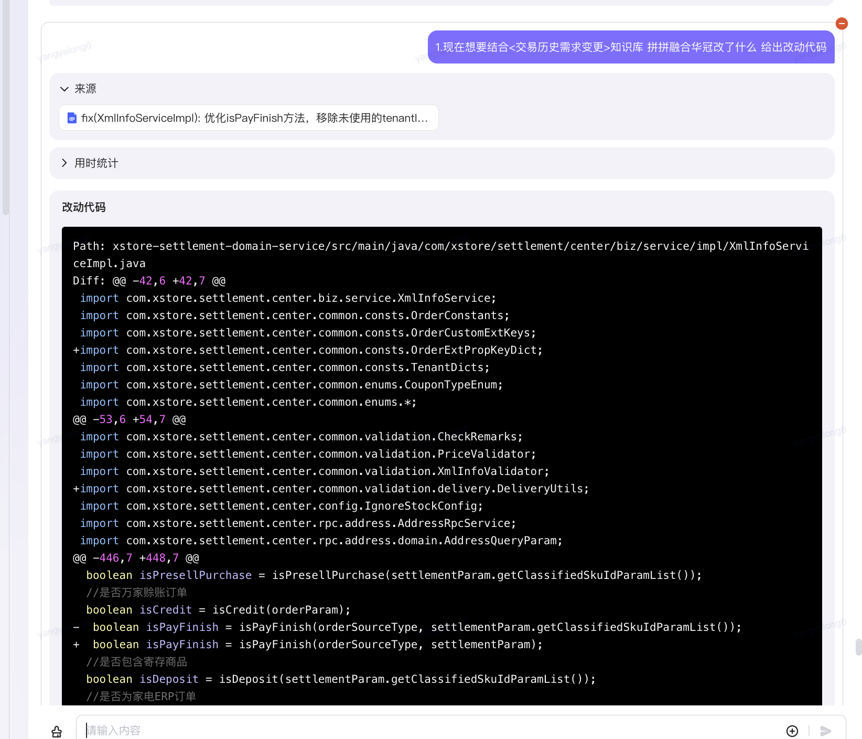Click the plus-circle icon in the input bar

coord(792,731)
